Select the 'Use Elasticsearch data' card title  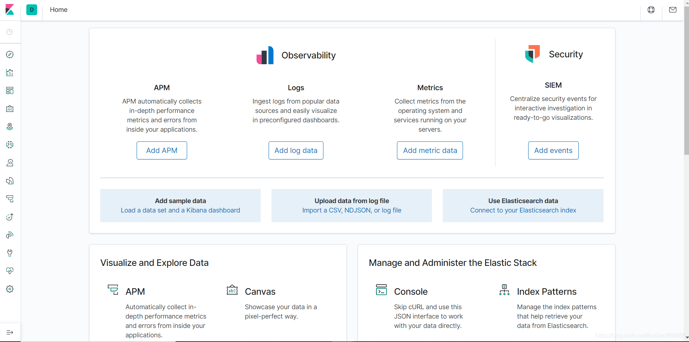523,201
